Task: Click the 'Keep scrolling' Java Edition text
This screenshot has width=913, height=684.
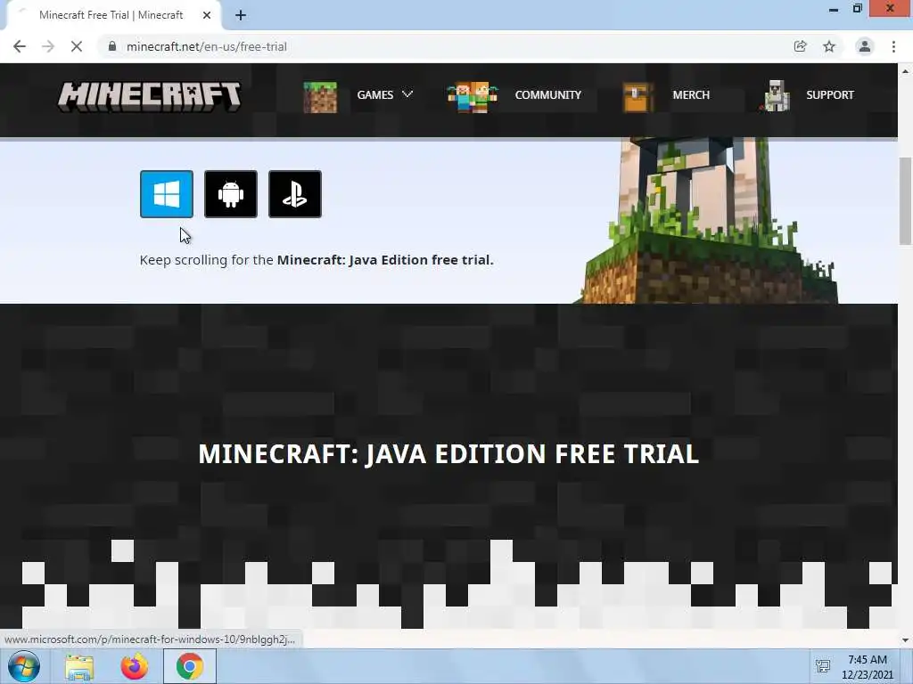Action: [317, 260]
